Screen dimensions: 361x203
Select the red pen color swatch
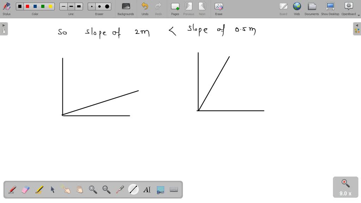27,6
